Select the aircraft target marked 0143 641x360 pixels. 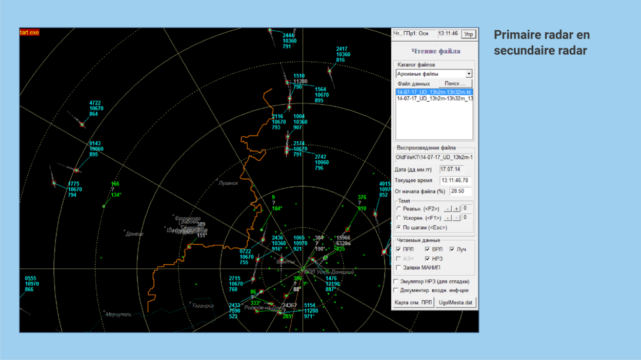76,171
